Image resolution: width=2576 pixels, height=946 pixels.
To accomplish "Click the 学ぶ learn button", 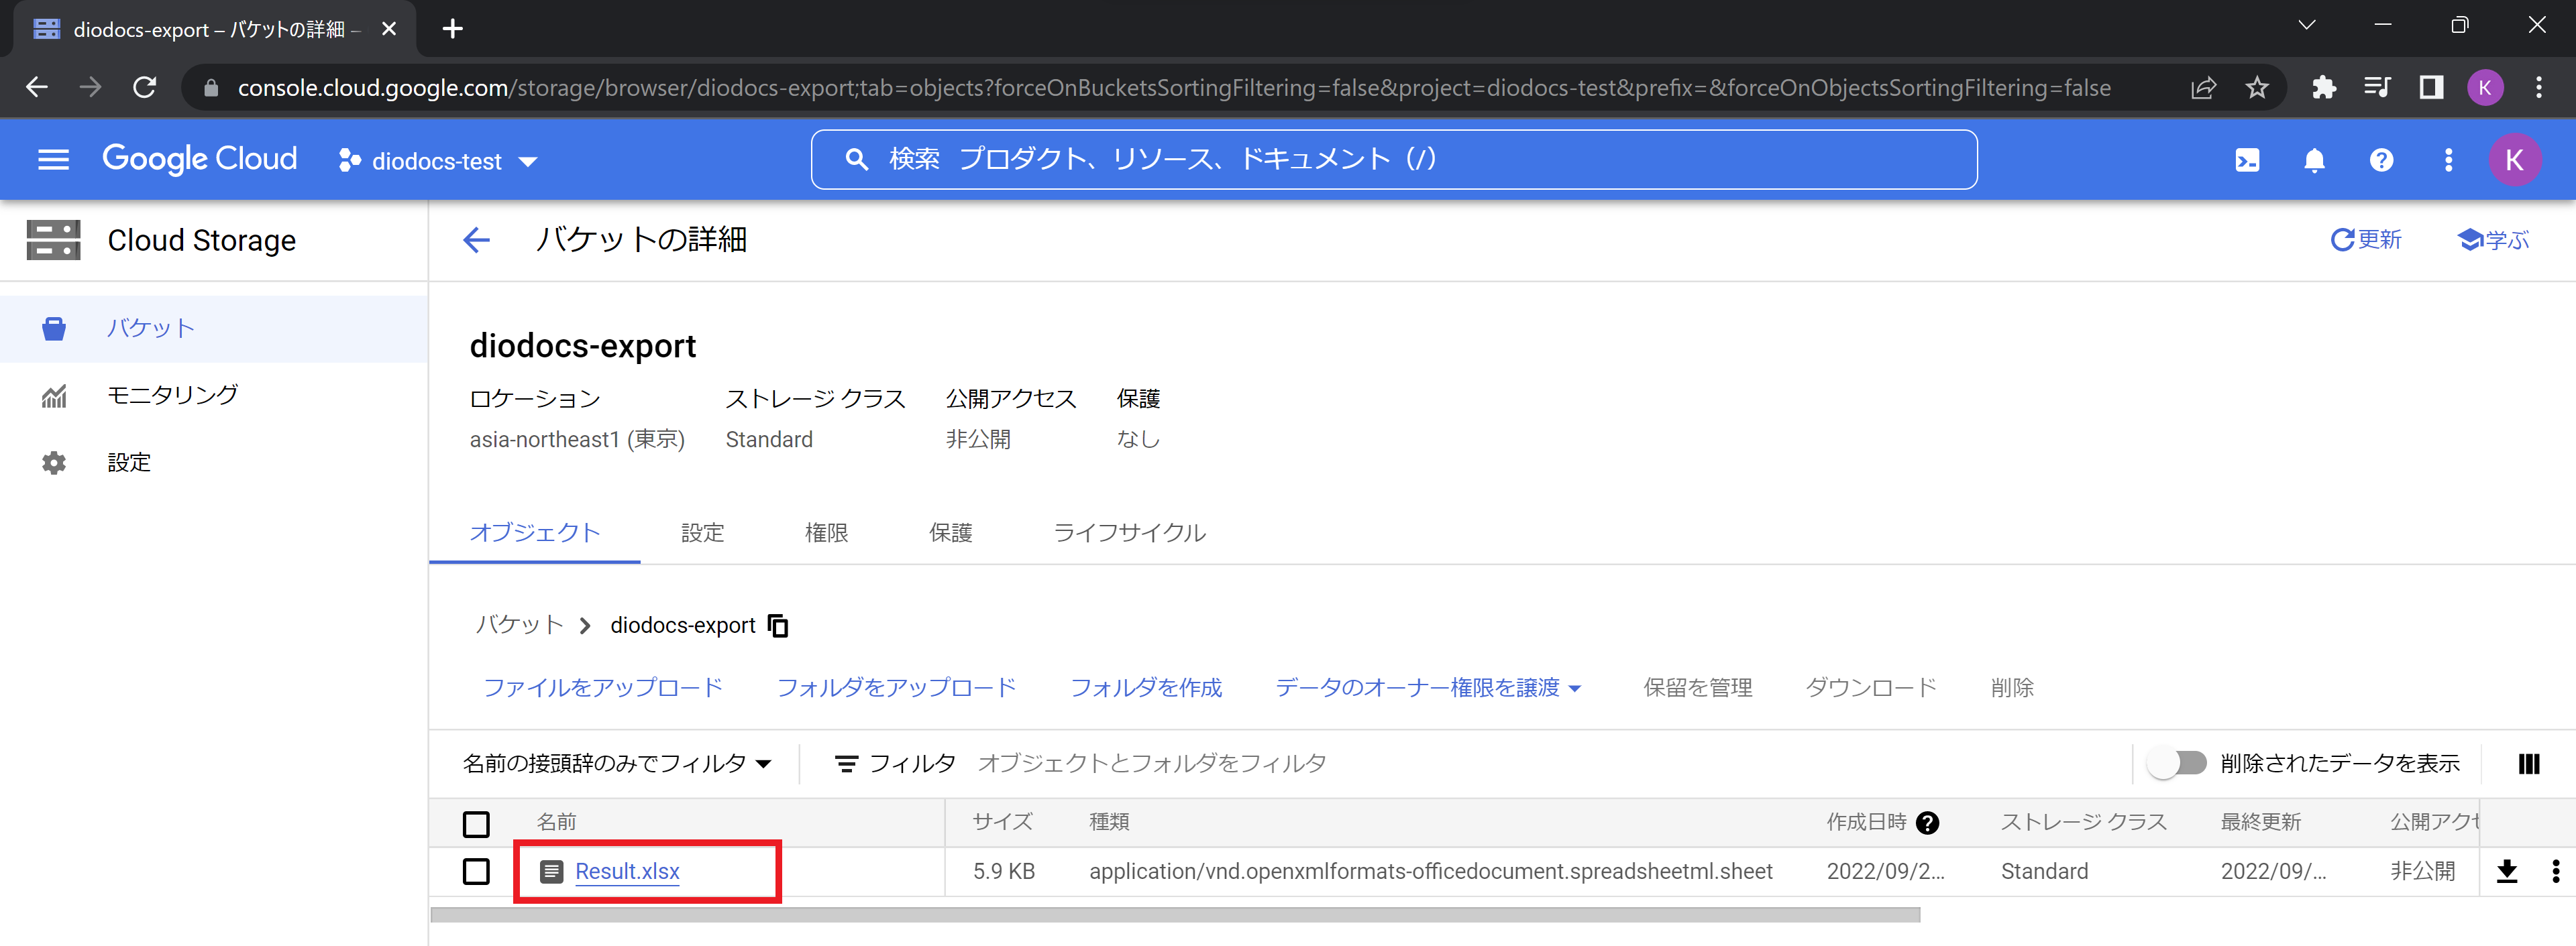I will coord(2494,240).
